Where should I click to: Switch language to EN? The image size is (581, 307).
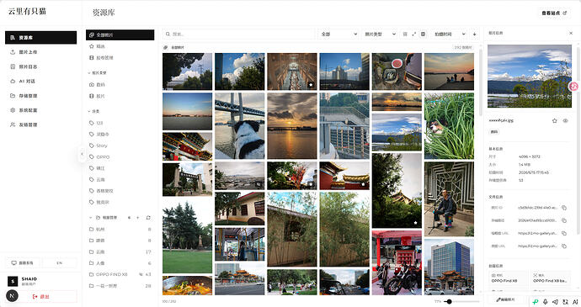click(x=59, y=263)
